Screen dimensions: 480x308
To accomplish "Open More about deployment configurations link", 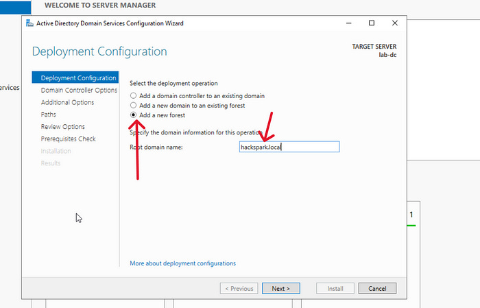I will coord(183,263).
